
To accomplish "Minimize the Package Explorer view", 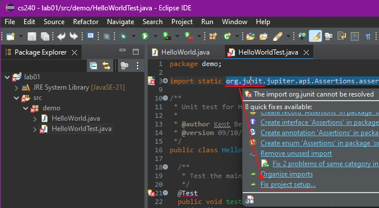I will tap(122, 50).
